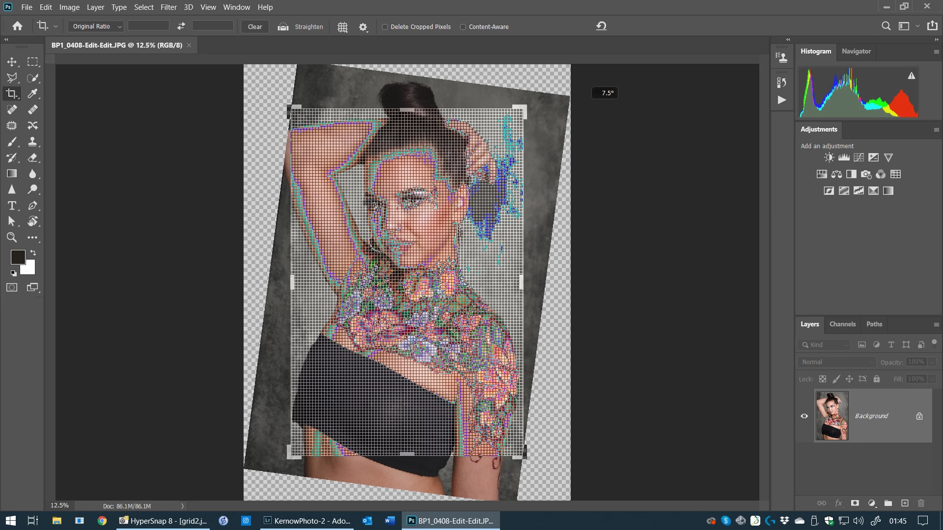The width and height of the screenshot is (943, 530).
Task: Add a Curves adjustment
Action: pyautogui.click(x=859, y=158)
